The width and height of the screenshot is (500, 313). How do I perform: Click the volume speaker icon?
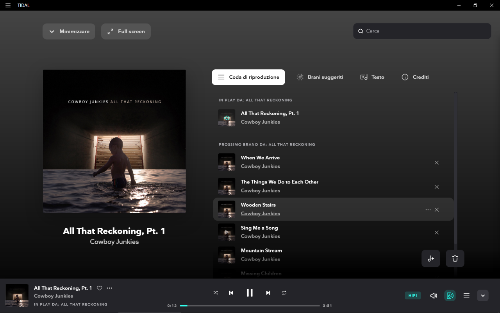[x=434, y=295]
